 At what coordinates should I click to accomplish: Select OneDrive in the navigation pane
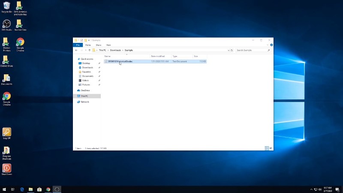pos(85,90)
